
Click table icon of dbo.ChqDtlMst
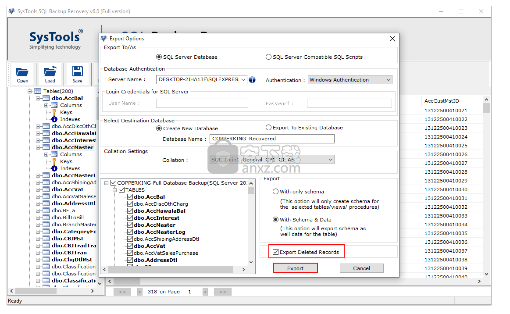(x=46, y=260)
